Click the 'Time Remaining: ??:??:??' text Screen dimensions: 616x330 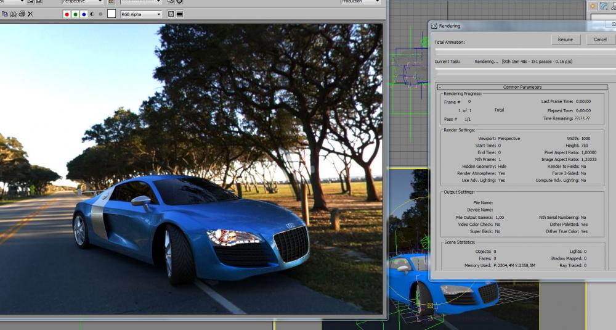pos(566,119)
